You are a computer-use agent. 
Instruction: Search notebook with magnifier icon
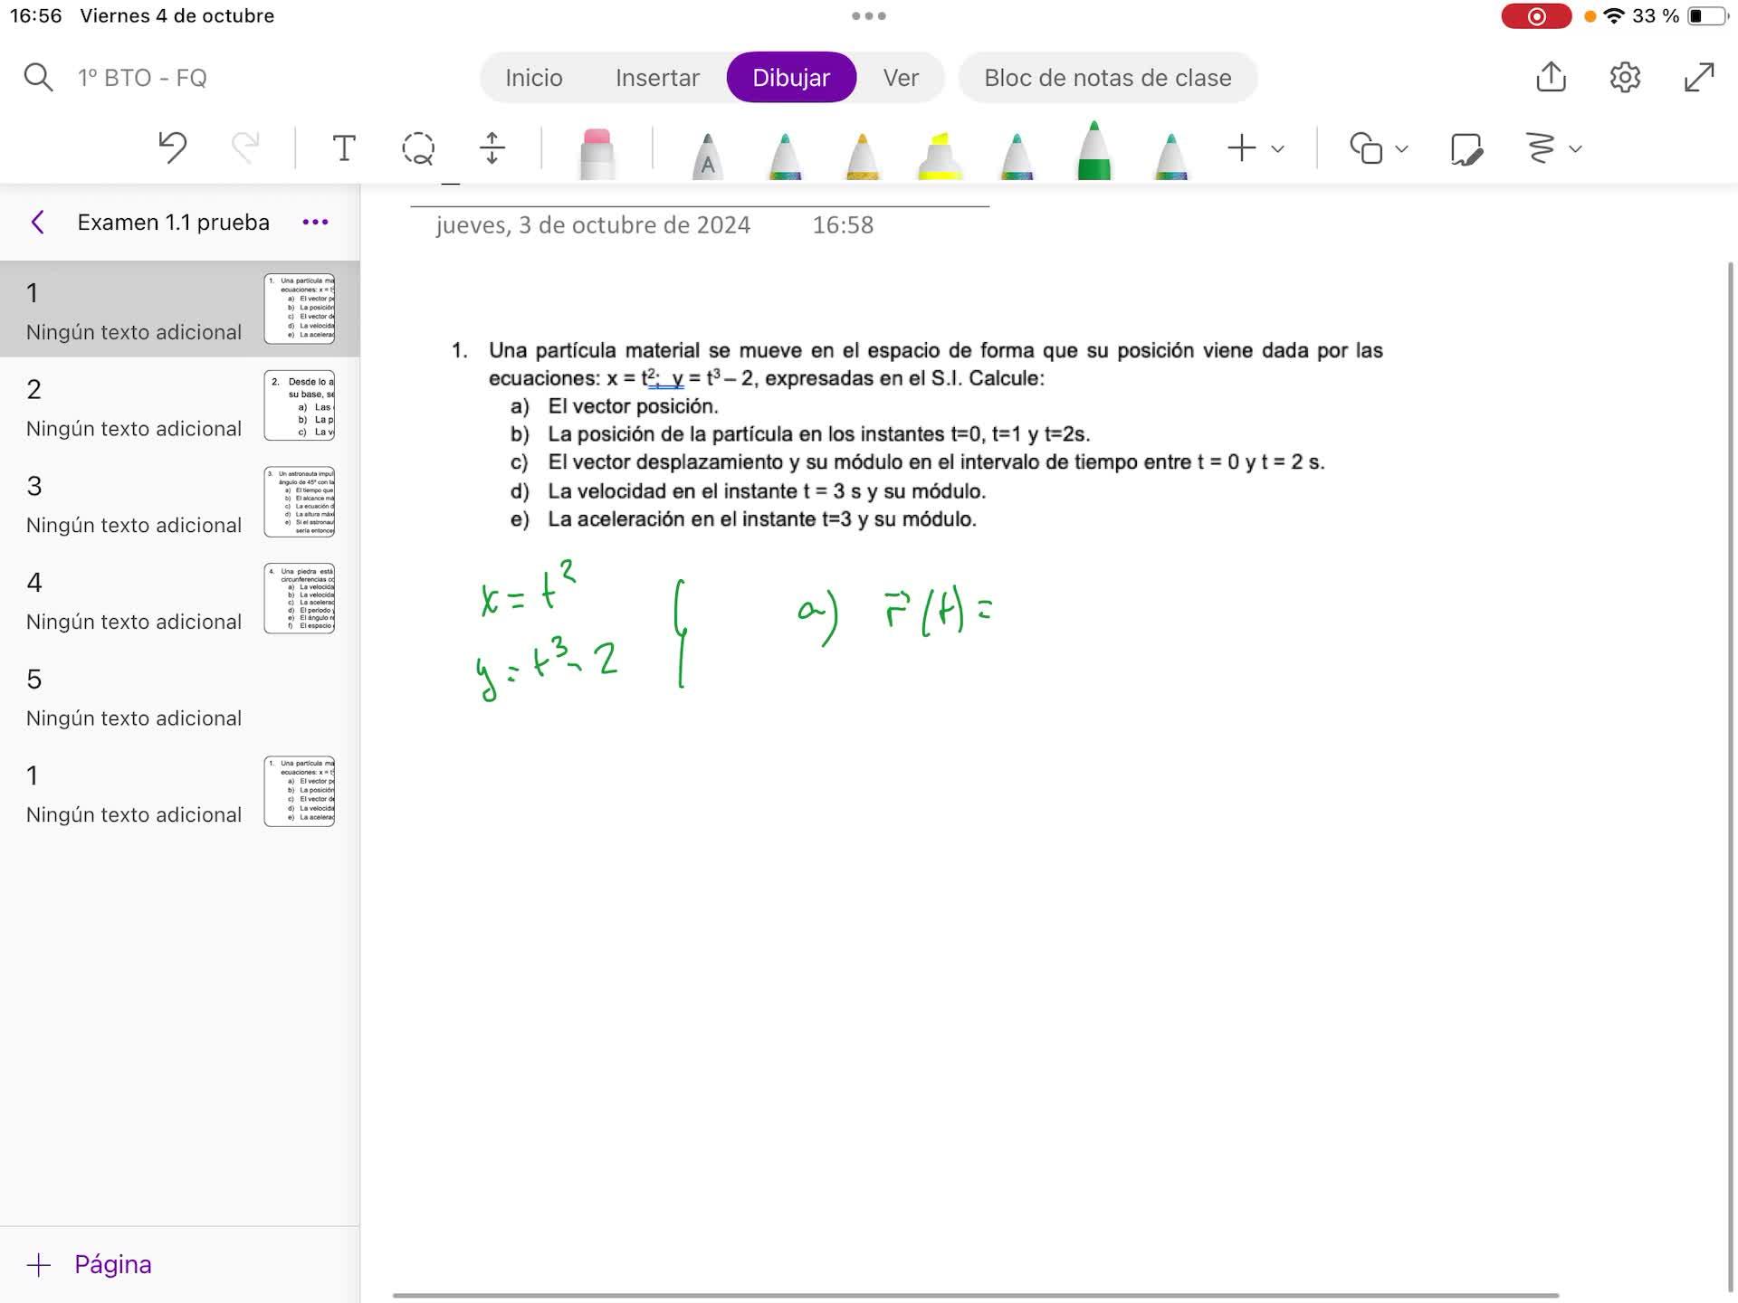click(x=37, y=77)
